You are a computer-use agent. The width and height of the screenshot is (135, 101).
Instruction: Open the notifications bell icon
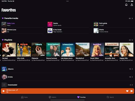click(126, 5)
